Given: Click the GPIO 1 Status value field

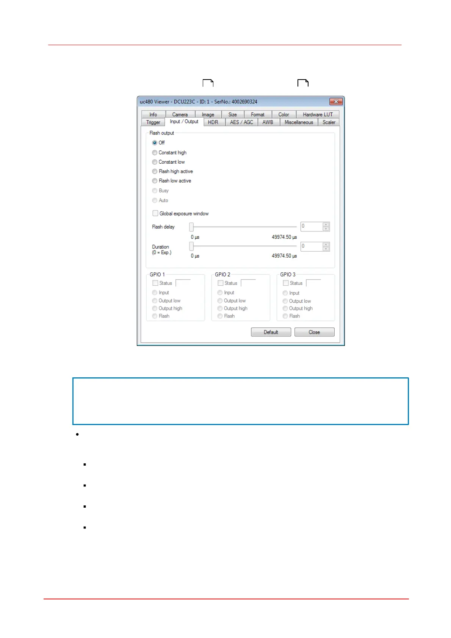Looking at the screenshot, I should [183, 283].
